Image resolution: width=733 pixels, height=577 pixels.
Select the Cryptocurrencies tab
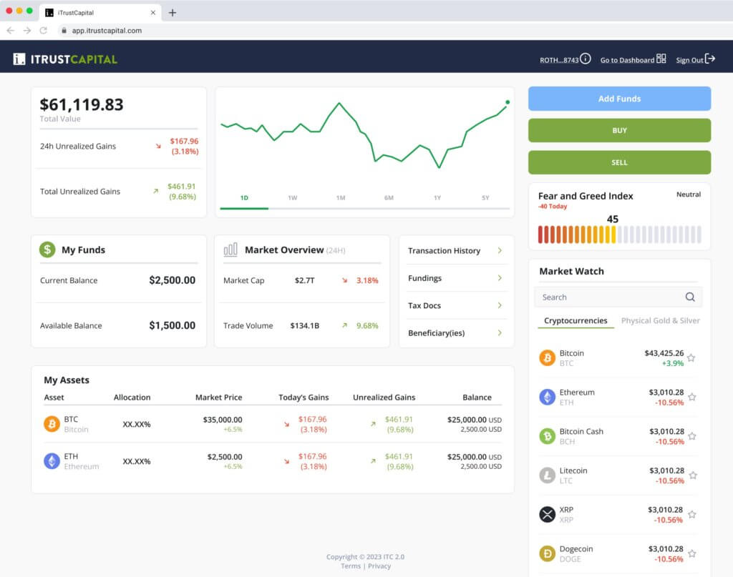576,320
